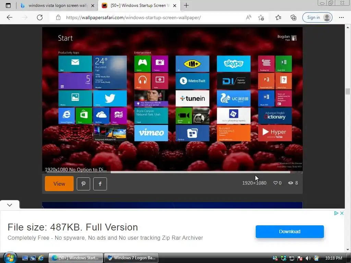Open the Windows Start orb
Image resolution: width=351 pixels, height=263 pixels.
10,258
